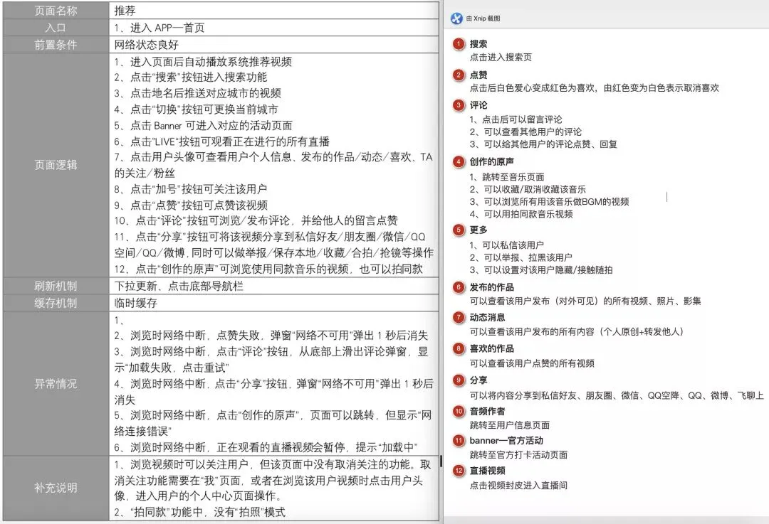Image resolution: width=769 pixels, height=524 pixels.
Task: Select the '前置条件' row header cell
Action: click(56, 45)
